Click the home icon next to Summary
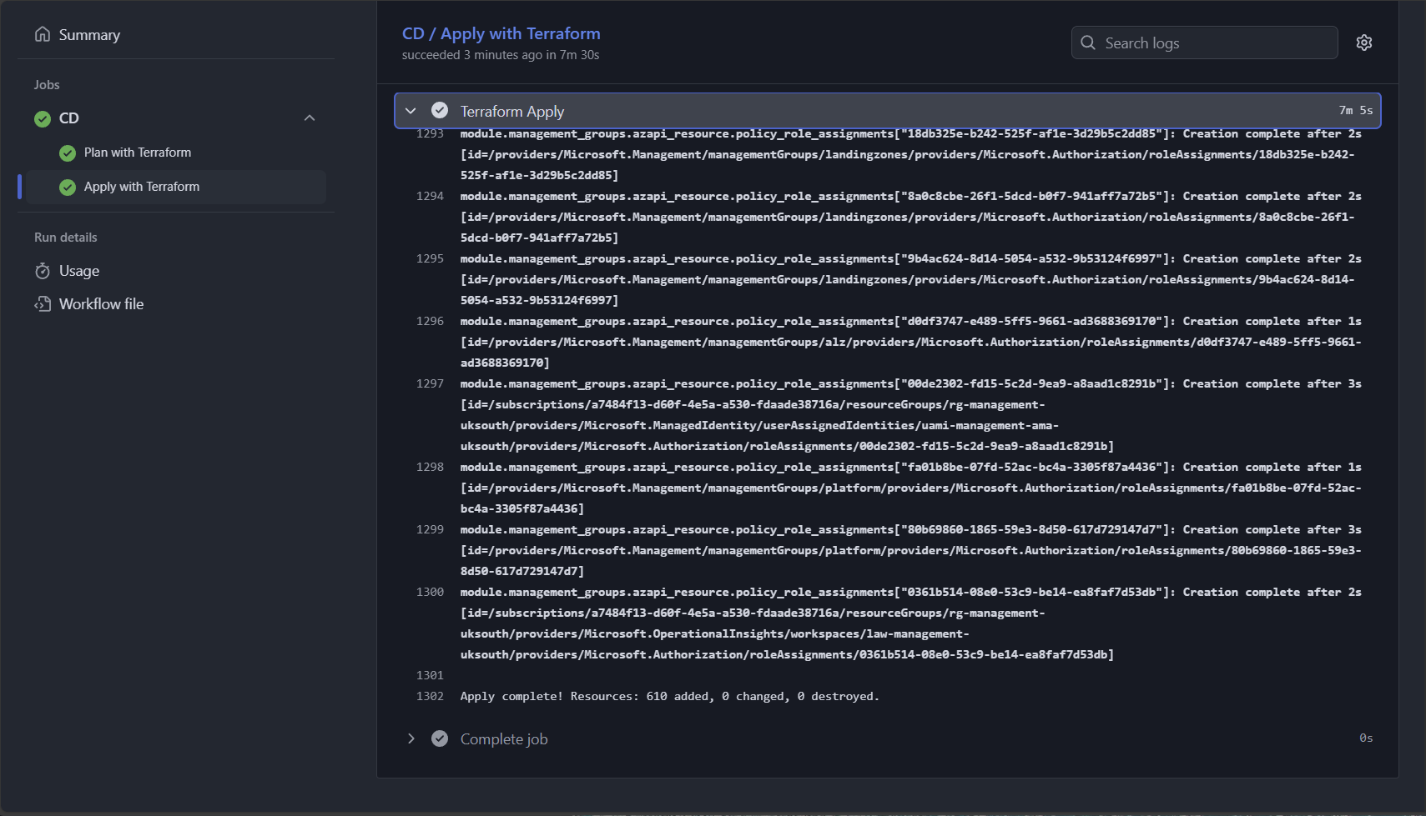 coord(42,33)
